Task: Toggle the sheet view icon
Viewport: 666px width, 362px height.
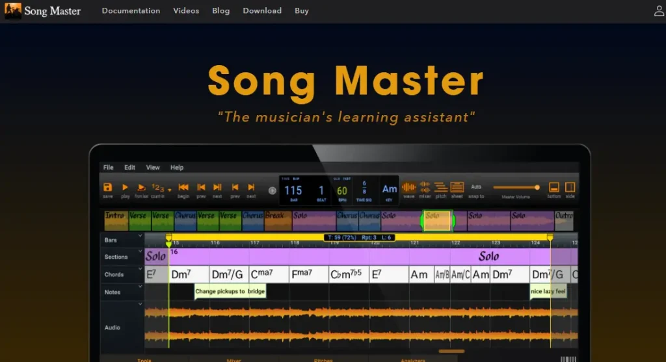Action: coord(457,187)
